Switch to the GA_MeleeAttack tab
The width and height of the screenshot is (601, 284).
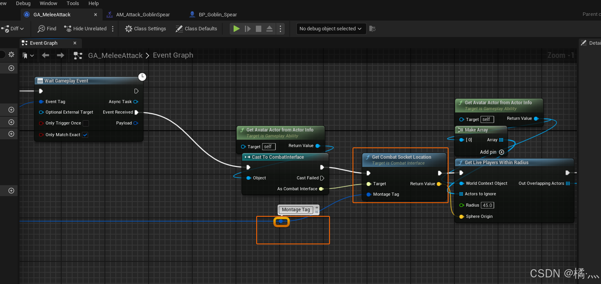pos(52,14)
